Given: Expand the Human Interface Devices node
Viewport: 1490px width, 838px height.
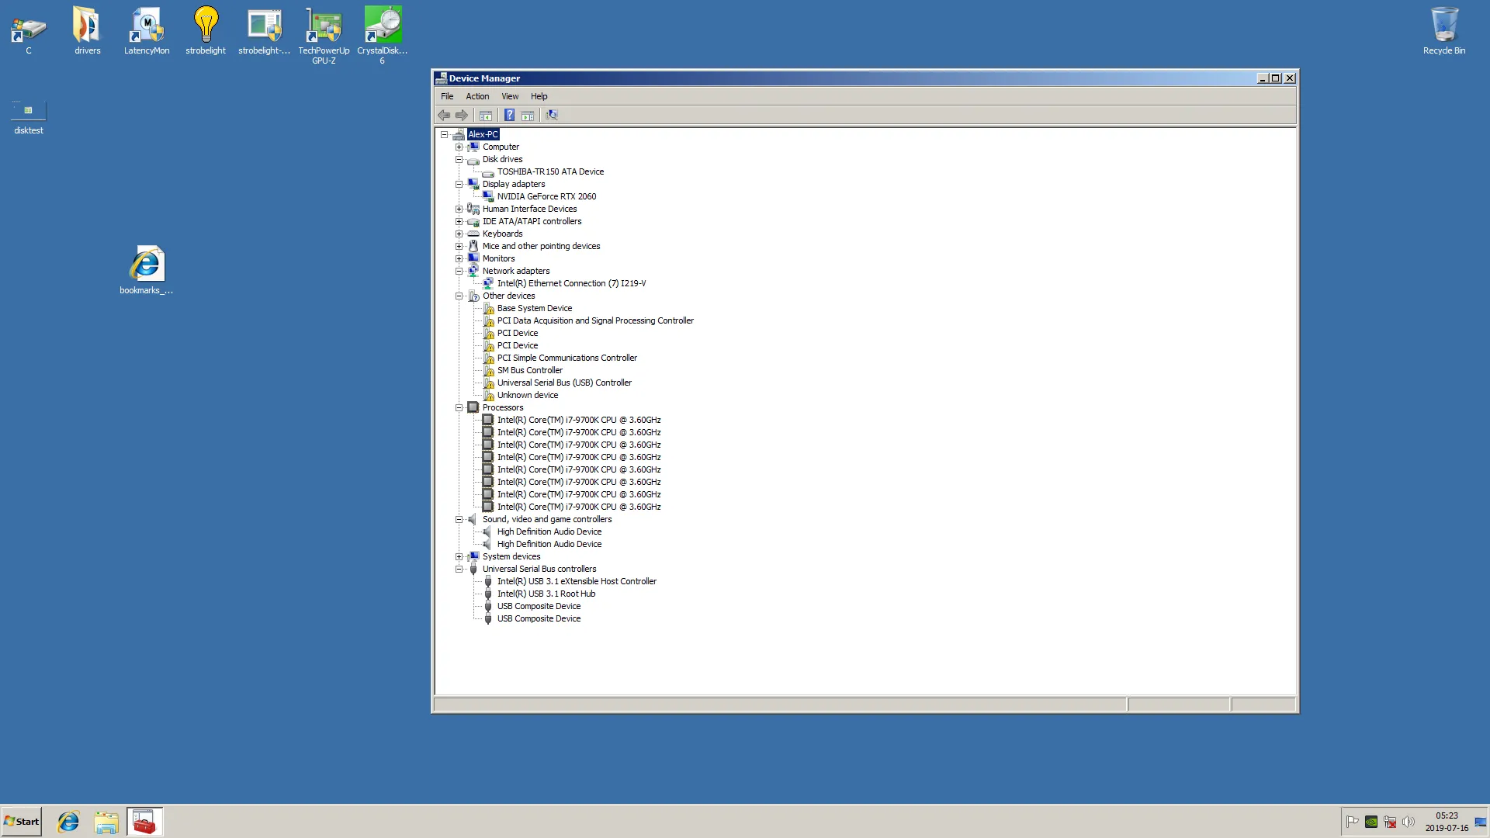Looking at the screenshot, I should pyautogui.click(x=459, y=209).
